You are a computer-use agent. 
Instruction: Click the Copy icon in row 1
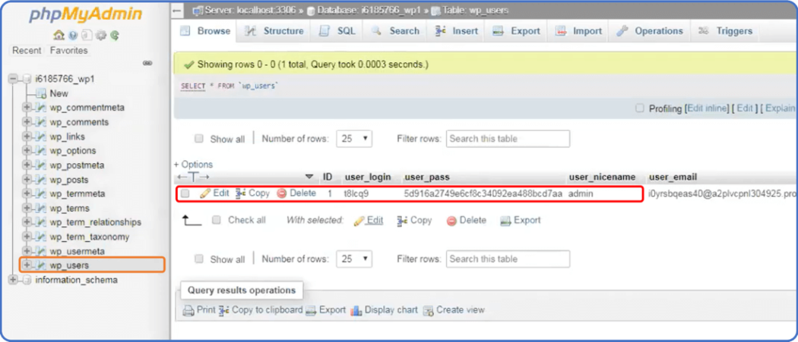[x=241, y=193]
